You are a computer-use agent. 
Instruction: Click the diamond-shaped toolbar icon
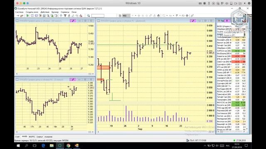187,16
